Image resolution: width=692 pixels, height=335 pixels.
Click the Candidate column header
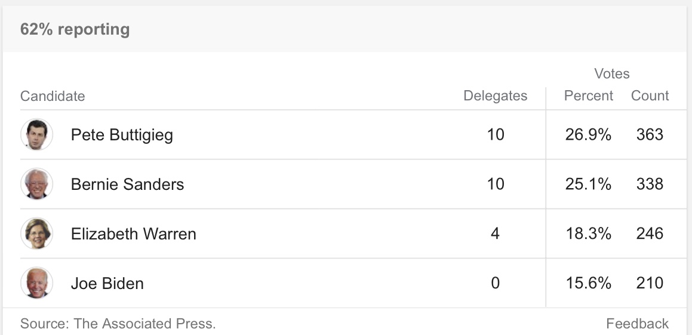point(53,96)
